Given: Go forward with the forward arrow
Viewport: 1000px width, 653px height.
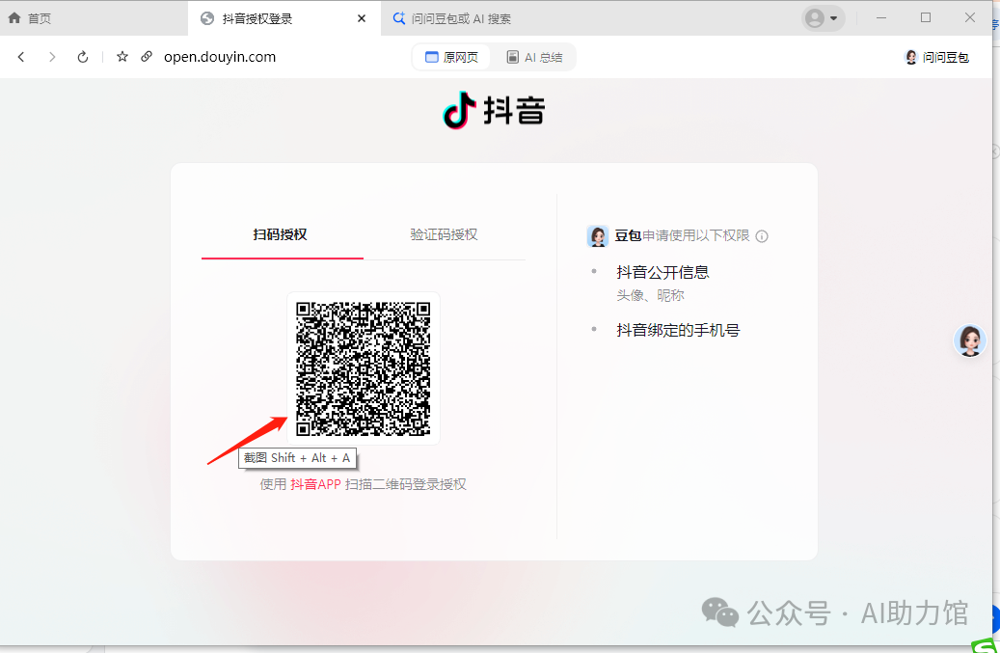Looking at the screenshot, I should pyautogui.click(x=52, y=57).
